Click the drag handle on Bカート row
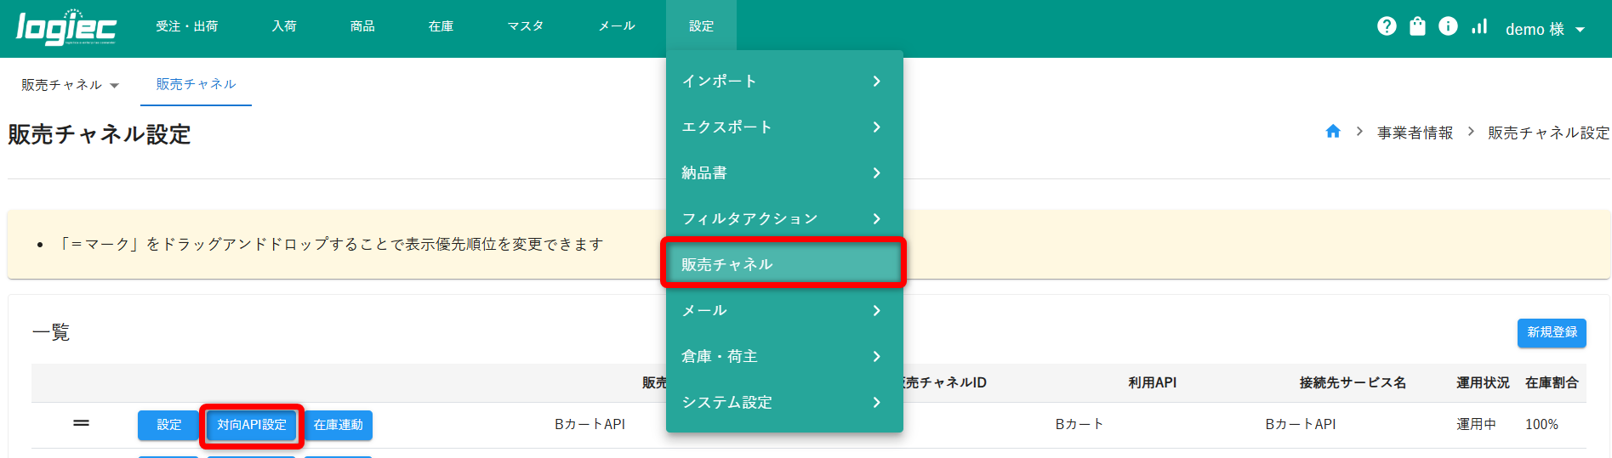1612x458 pixels. pyautogui.click(x=82, y=423)
